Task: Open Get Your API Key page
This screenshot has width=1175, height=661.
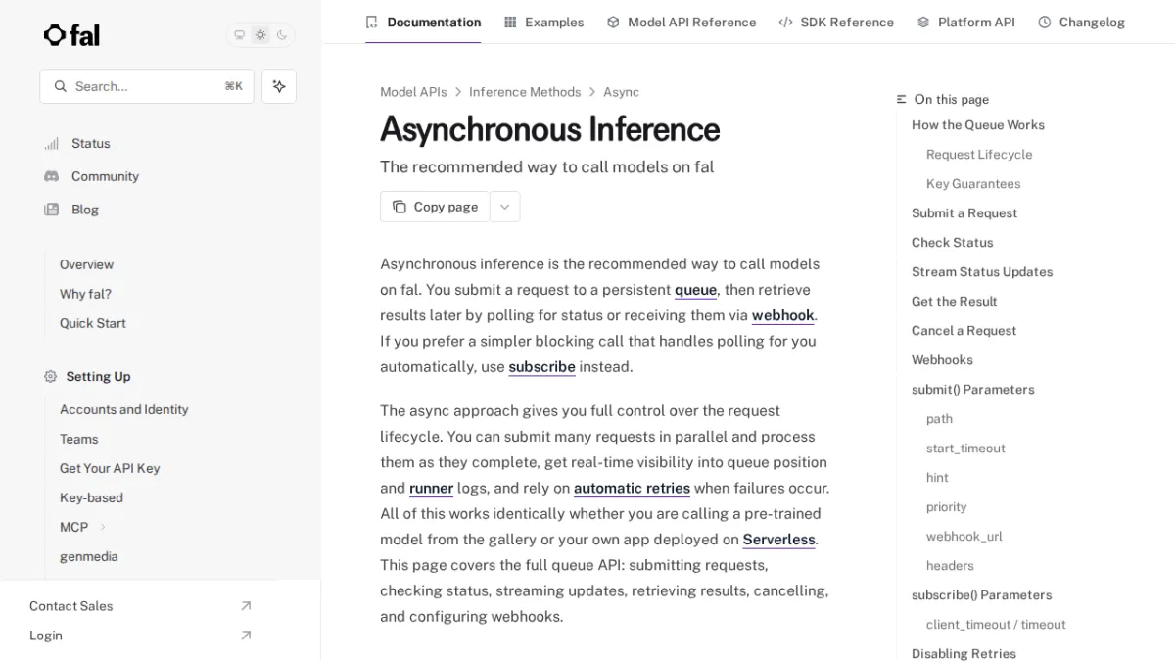Action: [110, 468]
